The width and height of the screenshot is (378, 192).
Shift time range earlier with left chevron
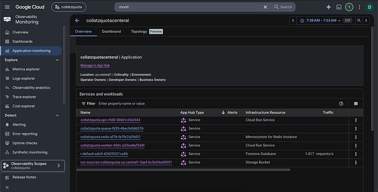[x=293, y=20]
